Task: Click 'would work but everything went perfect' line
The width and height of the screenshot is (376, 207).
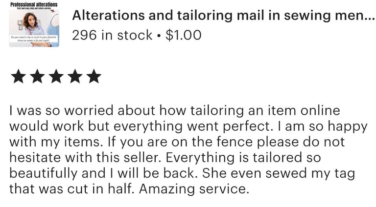Action: click(x=141, y=126)
